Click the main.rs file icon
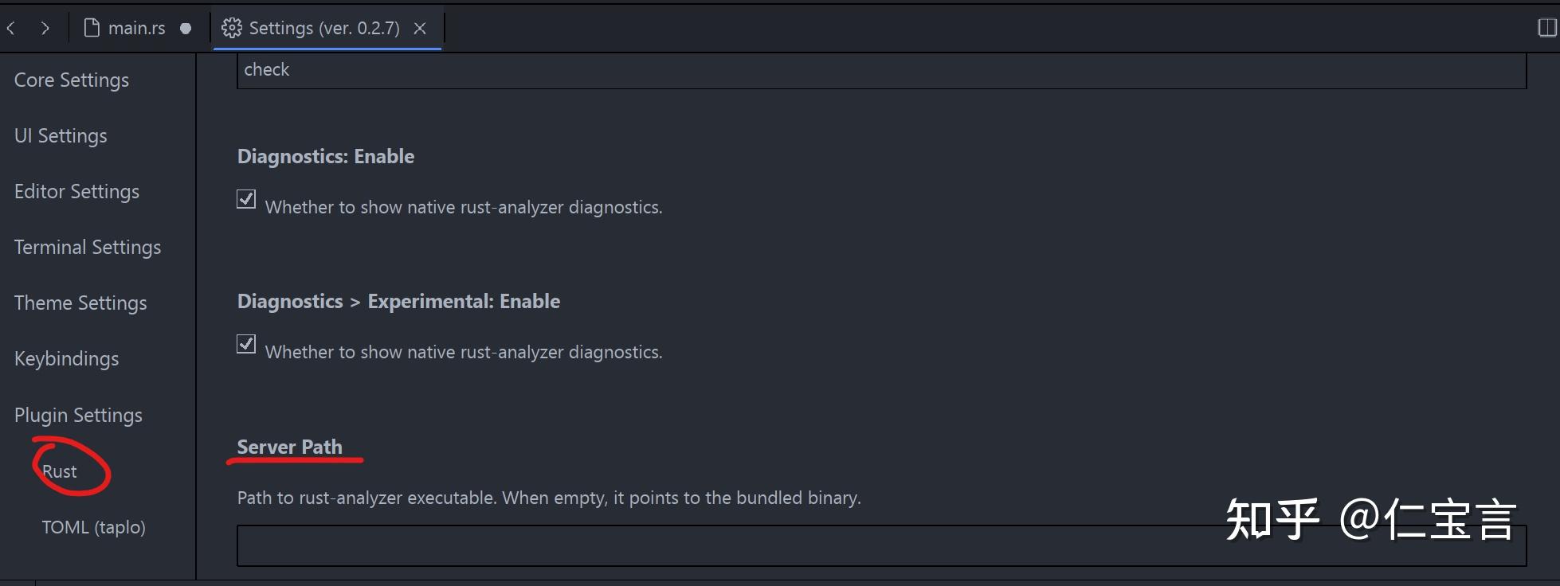The width and height of the screenshot is (1560, 586). click(x=92, y=29)
